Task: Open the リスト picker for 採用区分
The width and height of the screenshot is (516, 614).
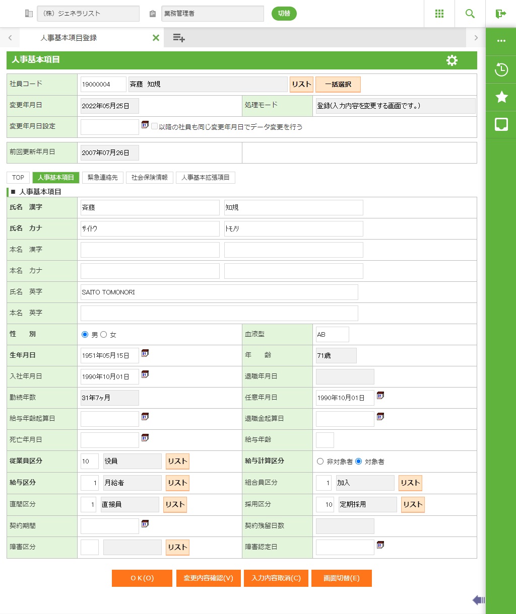Action: (413, 504)
